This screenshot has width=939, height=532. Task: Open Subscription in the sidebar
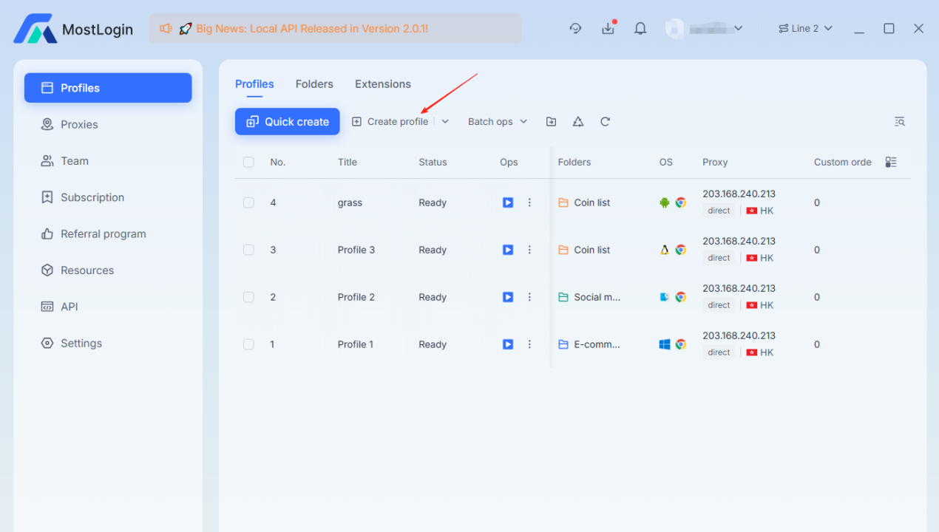point(108,197)
